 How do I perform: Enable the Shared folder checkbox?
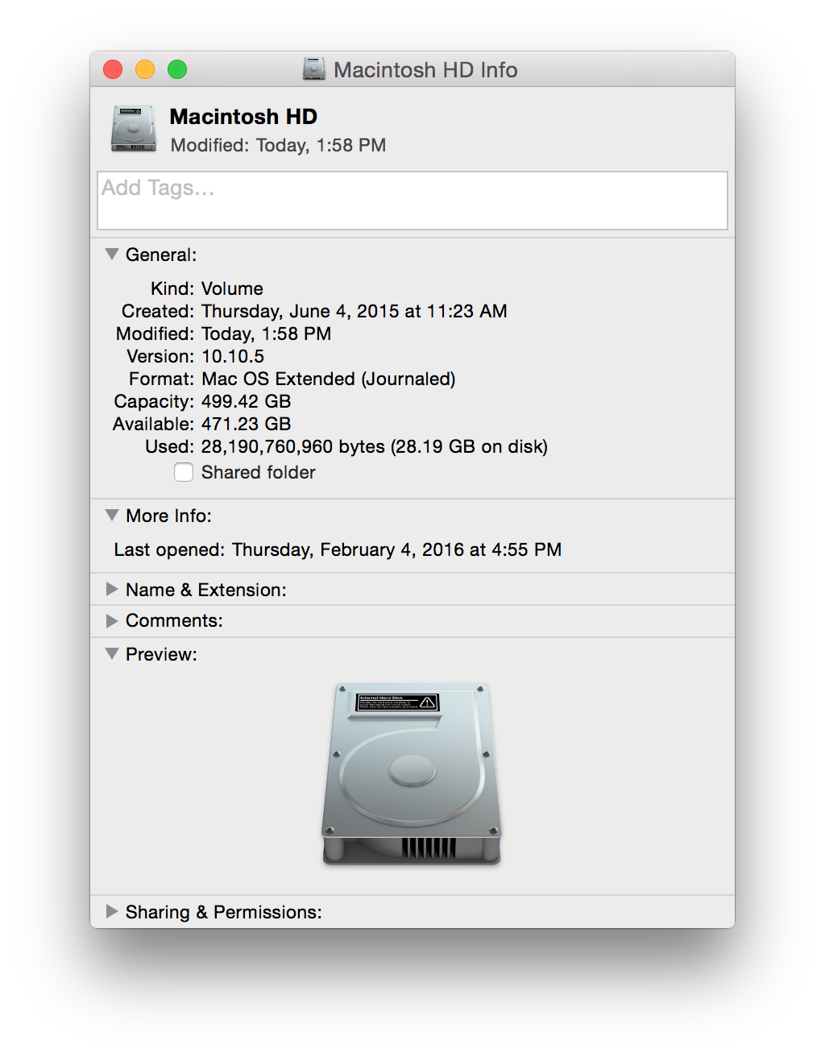[184, 472]
